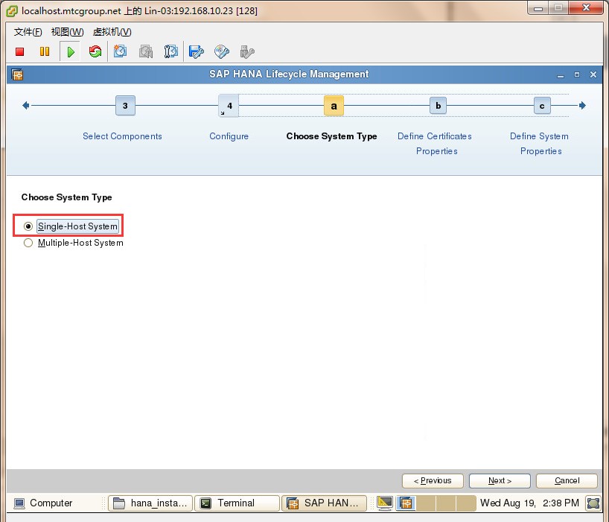Click the CD/DVD drive device icon
Screen dimensions: 609x522
pyautogui.click(x=221, y=51)
